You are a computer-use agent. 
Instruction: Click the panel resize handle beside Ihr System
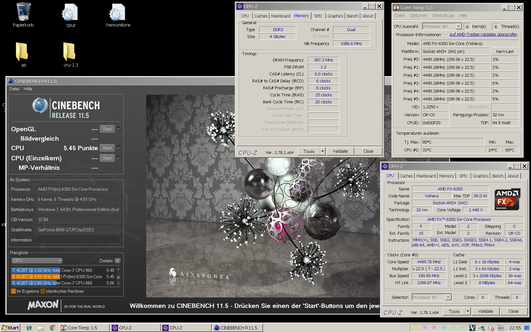(x=127, y=203)
